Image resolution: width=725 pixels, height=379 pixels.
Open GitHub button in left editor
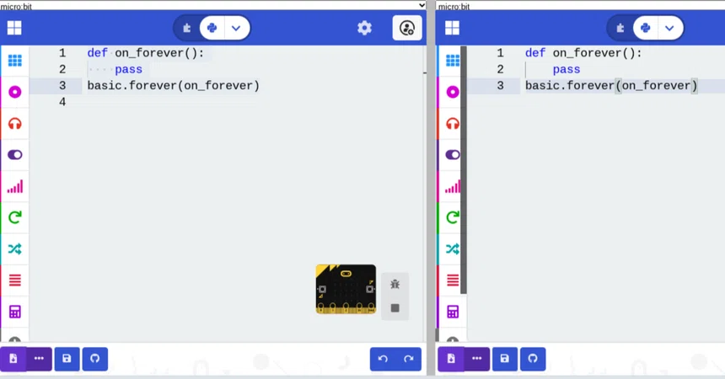coord(94,359)
